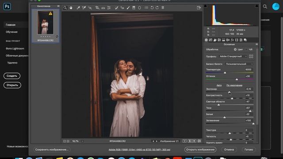
Task: Open the Split Toning panel tab
Action: click(x=223, y=40)
